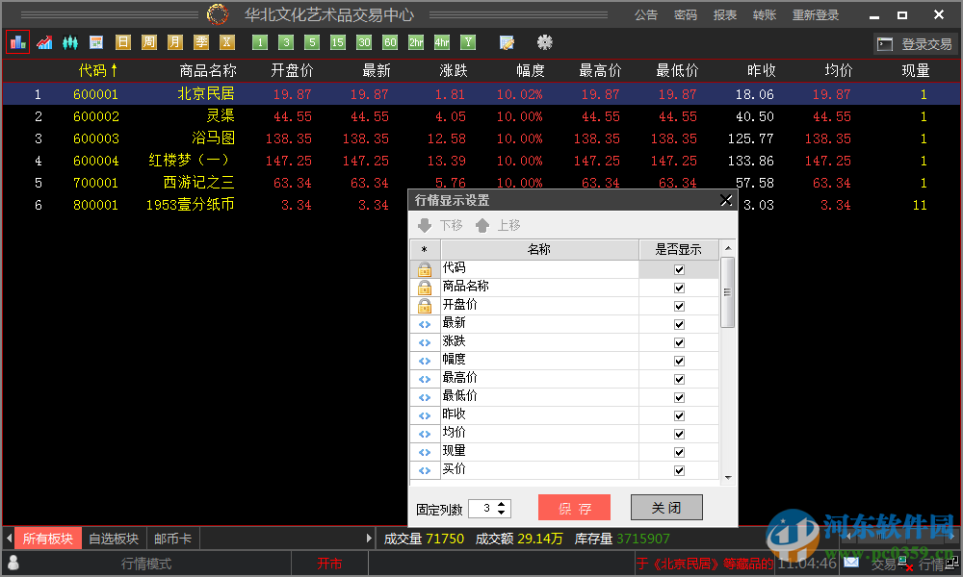The image size is (963, 577).
Task: Select the weekly (周) period icon
Action: pos(148,42)
